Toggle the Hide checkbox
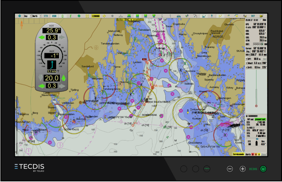This screenshot has width=282, height=182. click(x=261, y=20)
